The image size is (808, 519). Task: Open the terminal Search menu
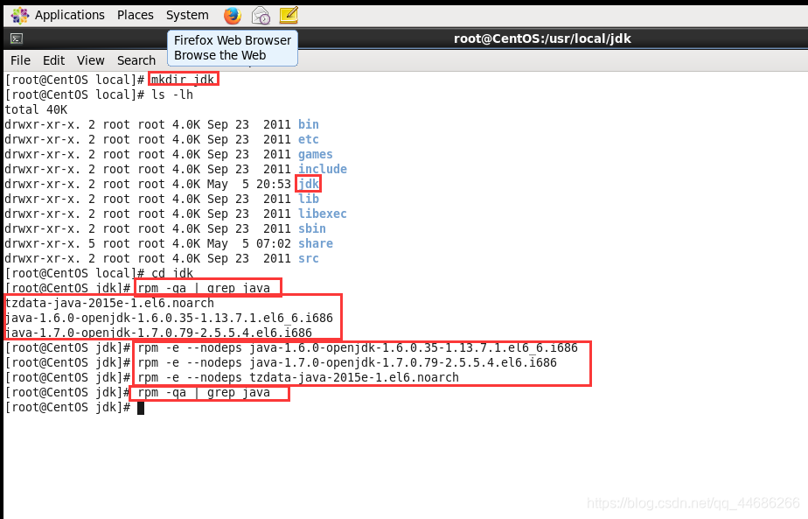(136, 60)
